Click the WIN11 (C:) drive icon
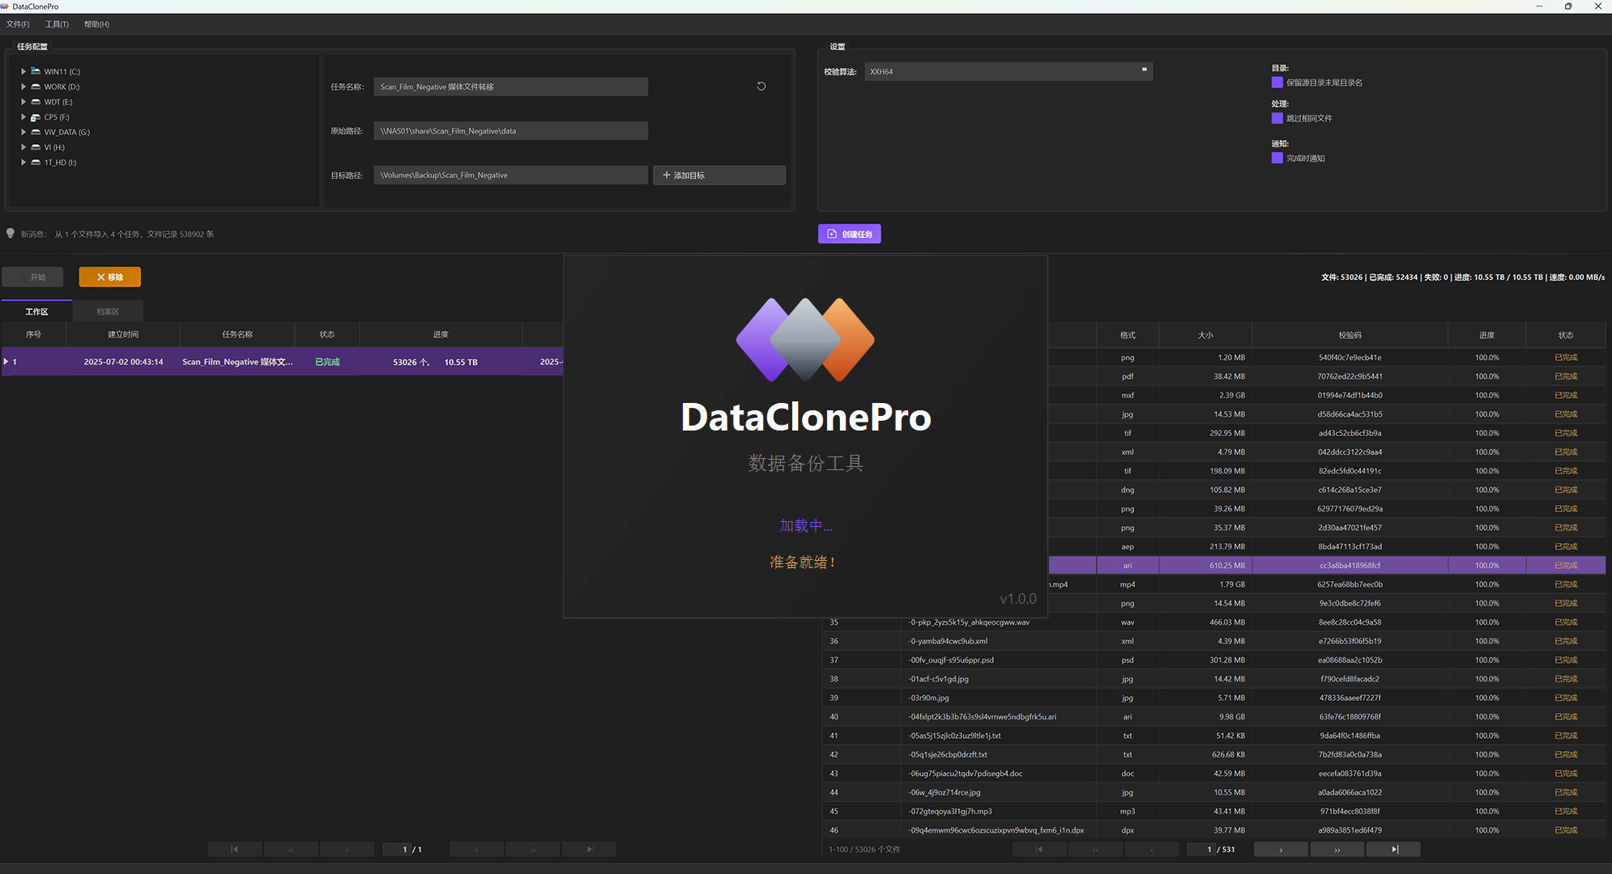This screenshot has width=1612, height=874. [x=36, y=71]
